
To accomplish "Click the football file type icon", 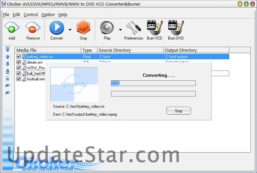I will (24, 79).
